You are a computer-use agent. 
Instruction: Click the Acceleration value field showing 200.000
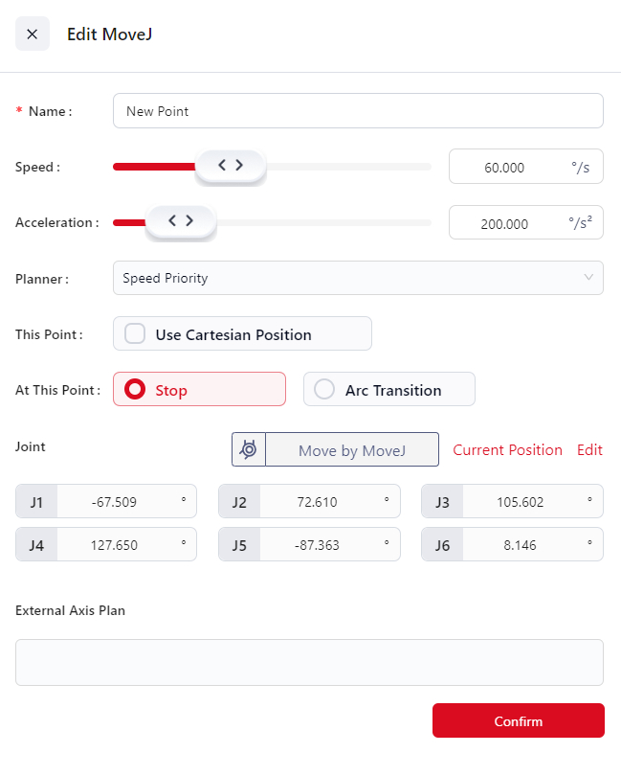pyautogui.click(x=505, y=224)
